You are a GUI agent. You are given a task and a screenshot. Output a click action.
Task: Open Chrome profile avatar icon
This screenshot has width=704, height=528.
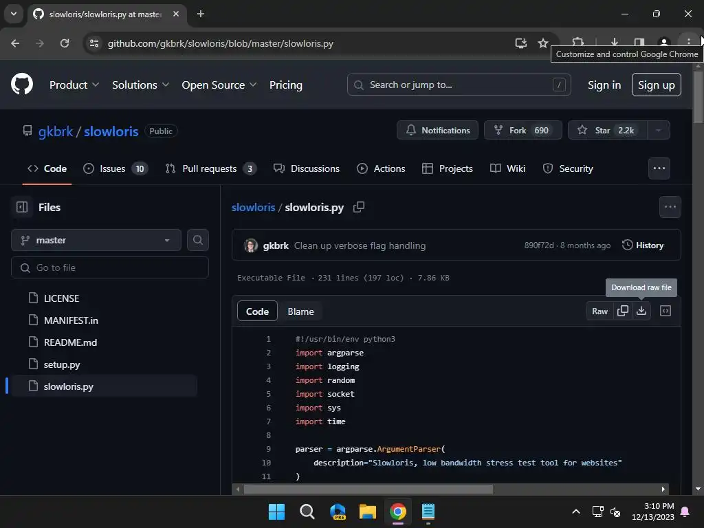[663, 43]
